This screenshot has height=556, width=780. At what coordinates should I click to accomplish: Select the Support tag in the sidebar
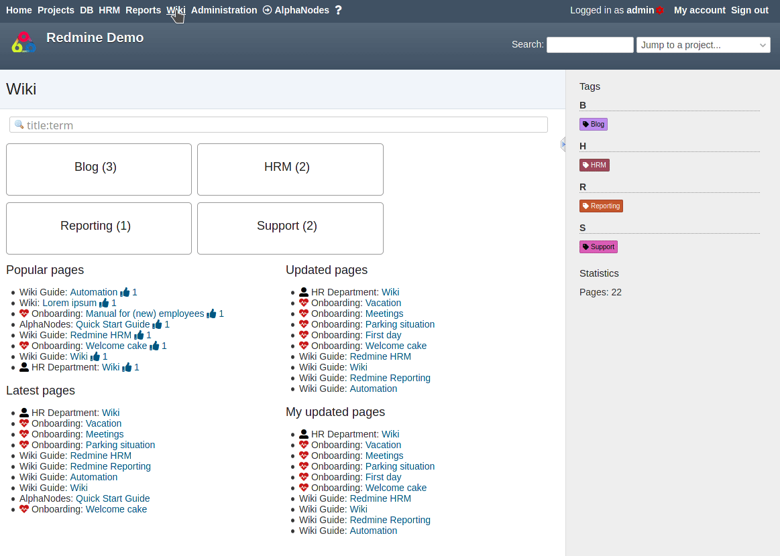(598, 247)
